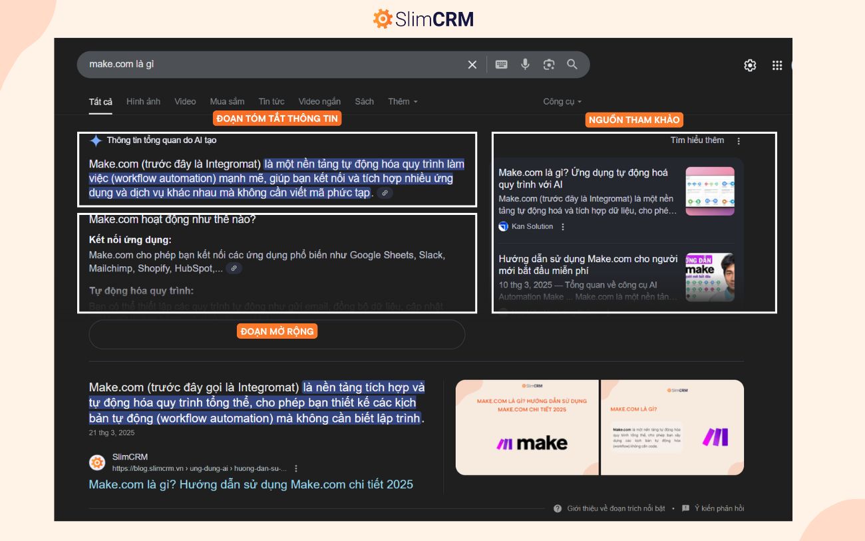Open featured snippet image with make logo
The width and height of the screenshot is (865, 541).
527,427
